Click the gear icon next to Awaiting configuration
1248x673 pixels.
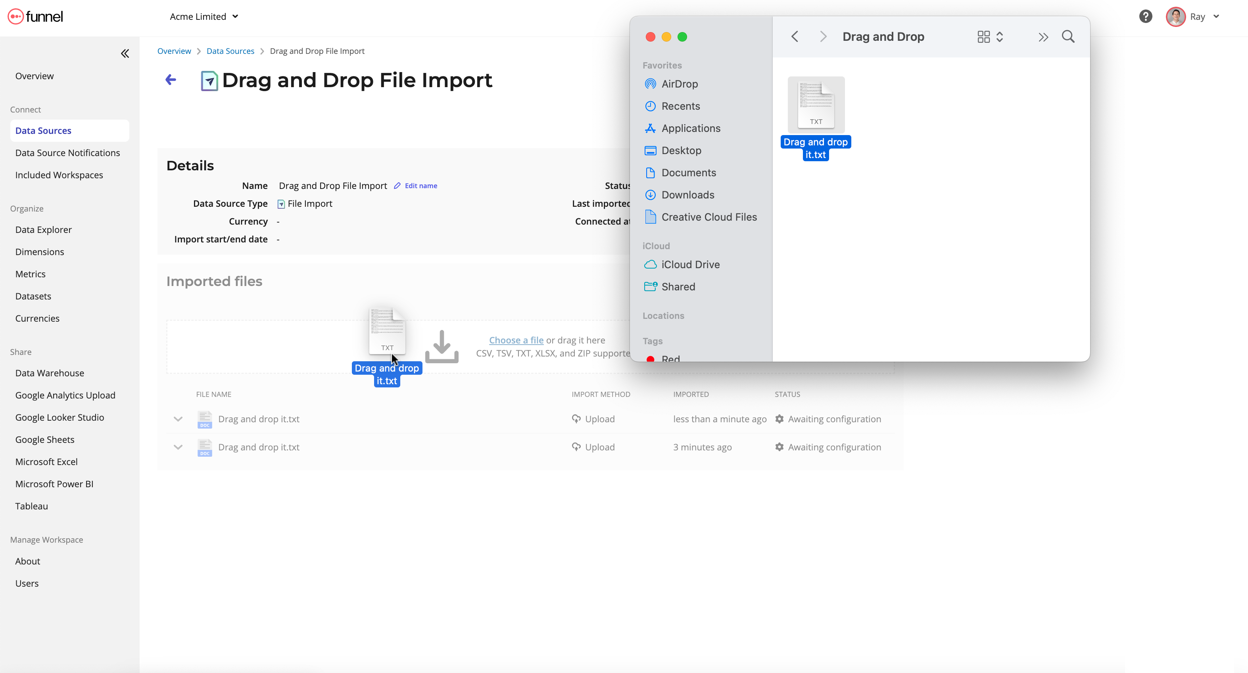pyautogui.click(x=780, y=419)
